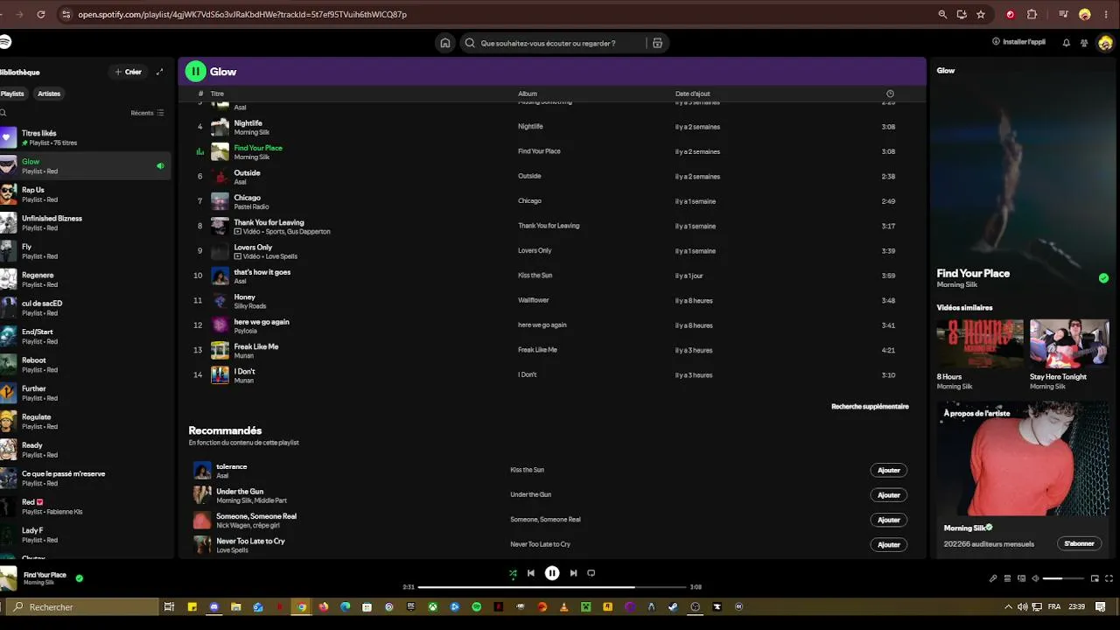
Task: Focus the Spotify search field
Action: pos(553,43)
